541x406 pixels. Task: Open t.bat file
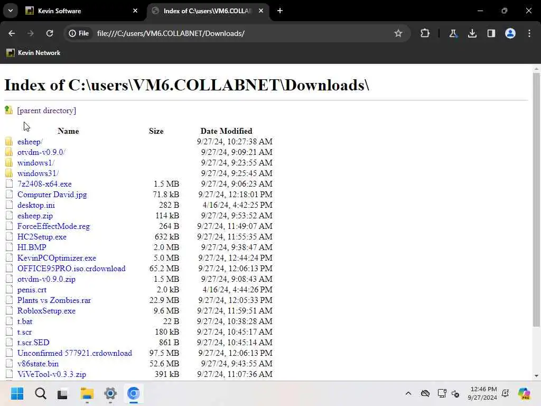[x=25, y=321]
